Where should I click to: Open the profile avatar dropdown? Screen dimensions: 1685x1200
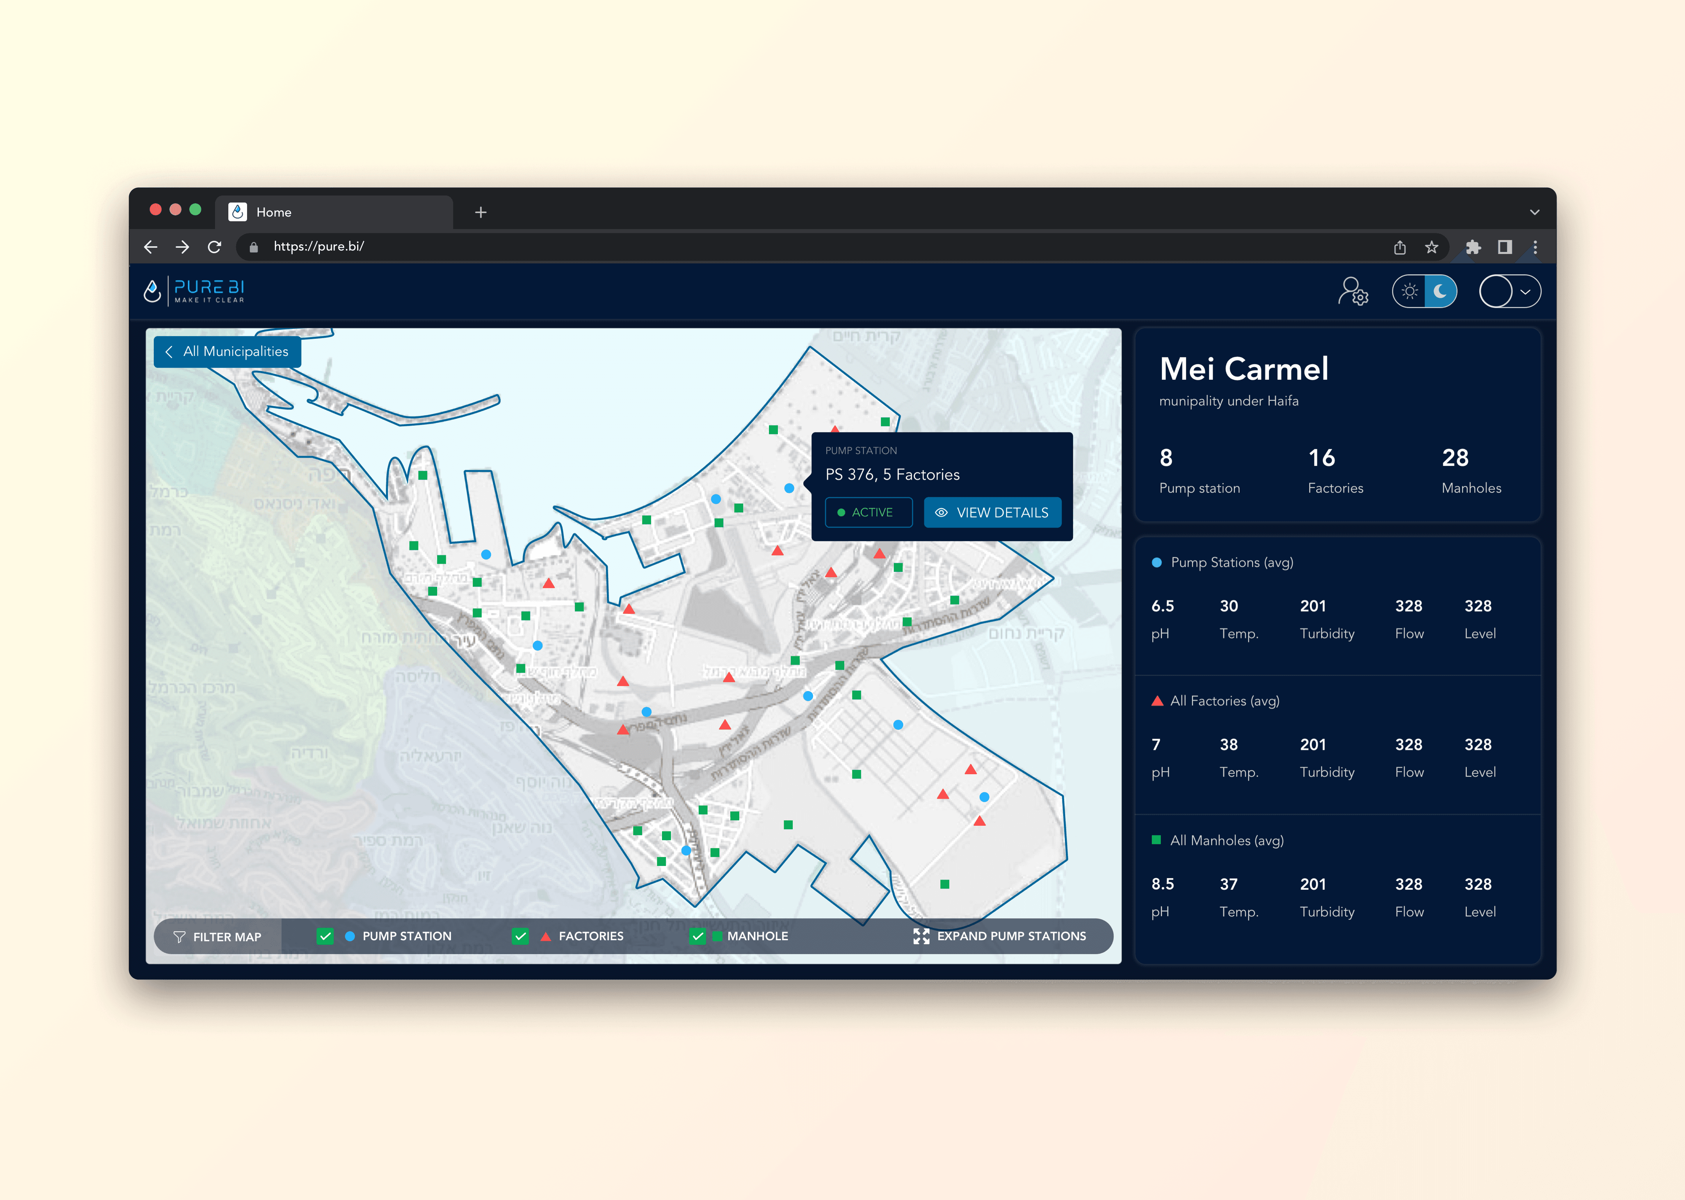(1510, 291)
